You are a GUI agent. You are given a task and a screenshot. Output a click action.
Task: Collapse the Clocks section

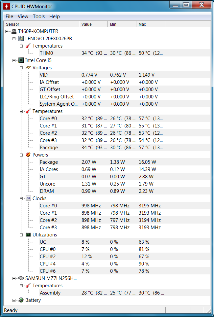[21, 198]
